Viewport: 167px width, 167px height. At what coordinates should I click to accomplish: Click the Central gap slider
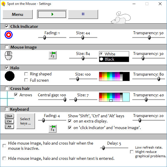(x=52, y=100)
